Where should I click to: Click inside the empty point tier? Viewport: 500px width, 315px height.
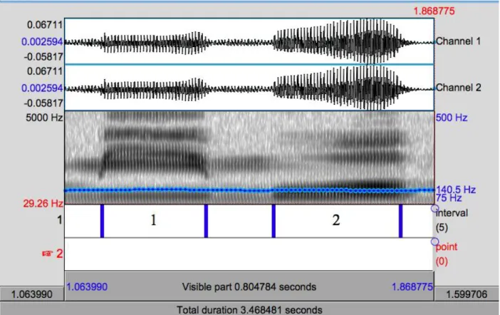[x=249, y=254]
